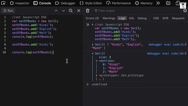This screenshot has width=188, height=106.
Task: Toggle the Debug filter
Action: pyautogui.click(x=142, y=18)
